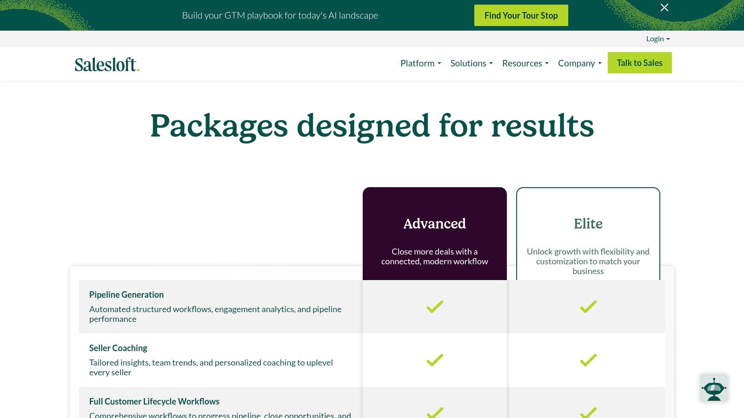Open the Company navigation menu
Screen dimensions: 744x418
[x=579, y=63]
